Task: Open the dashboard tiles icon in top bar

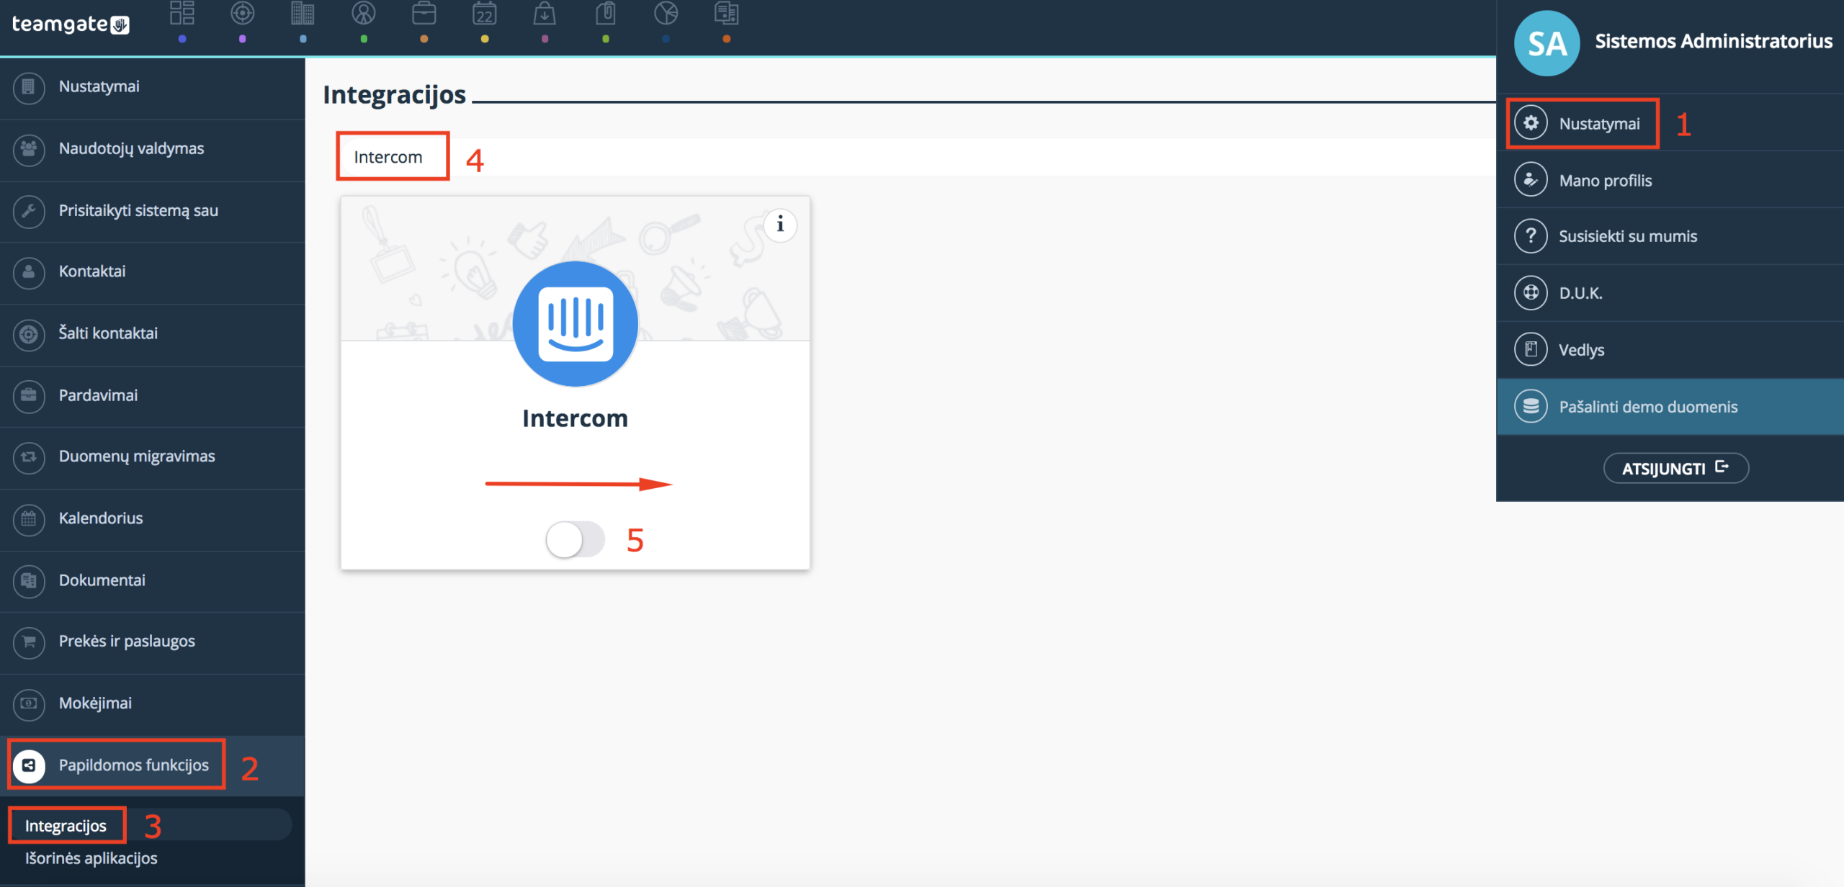Action: (x=182, y=13)
